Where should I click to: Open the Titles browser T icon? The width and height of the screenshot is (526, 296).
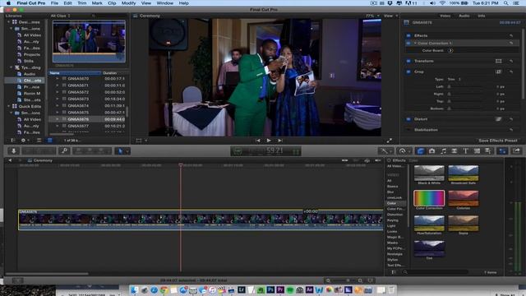coord(466,151)
